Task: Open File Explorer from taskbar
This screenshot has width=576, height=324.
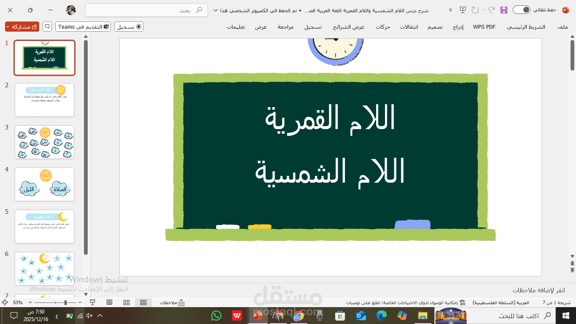Action: click(423, 316)
